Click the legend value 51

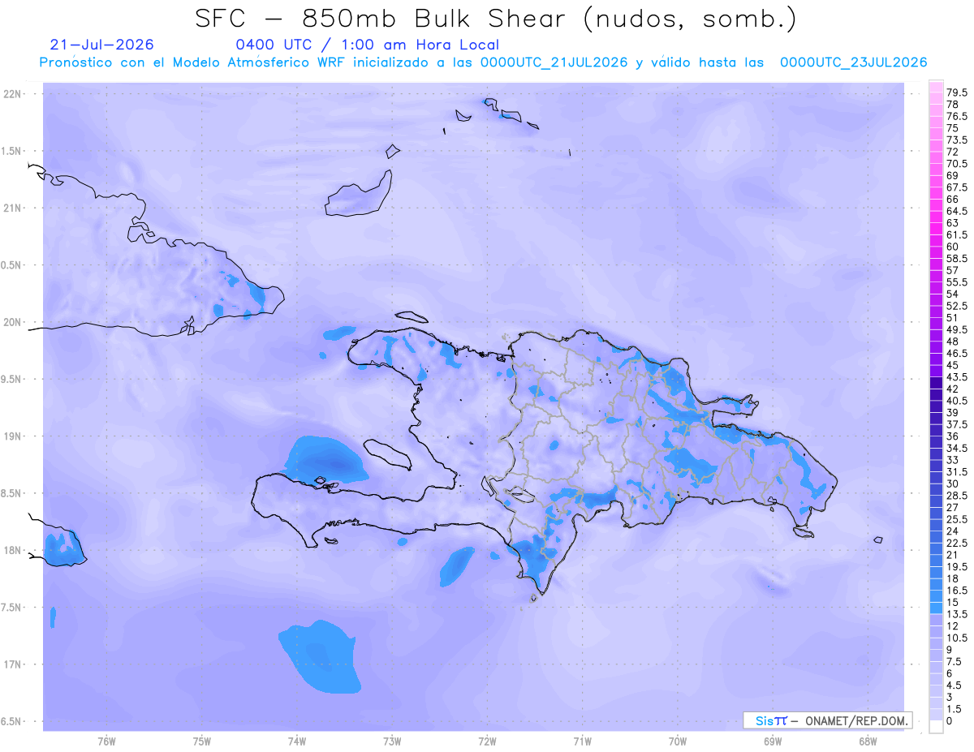pyautogui.click(x=952, y=317)
